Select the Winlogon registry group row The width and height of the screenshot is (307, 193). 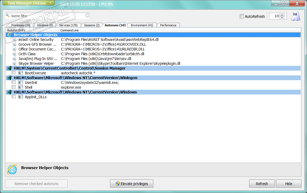click(153, 78)
